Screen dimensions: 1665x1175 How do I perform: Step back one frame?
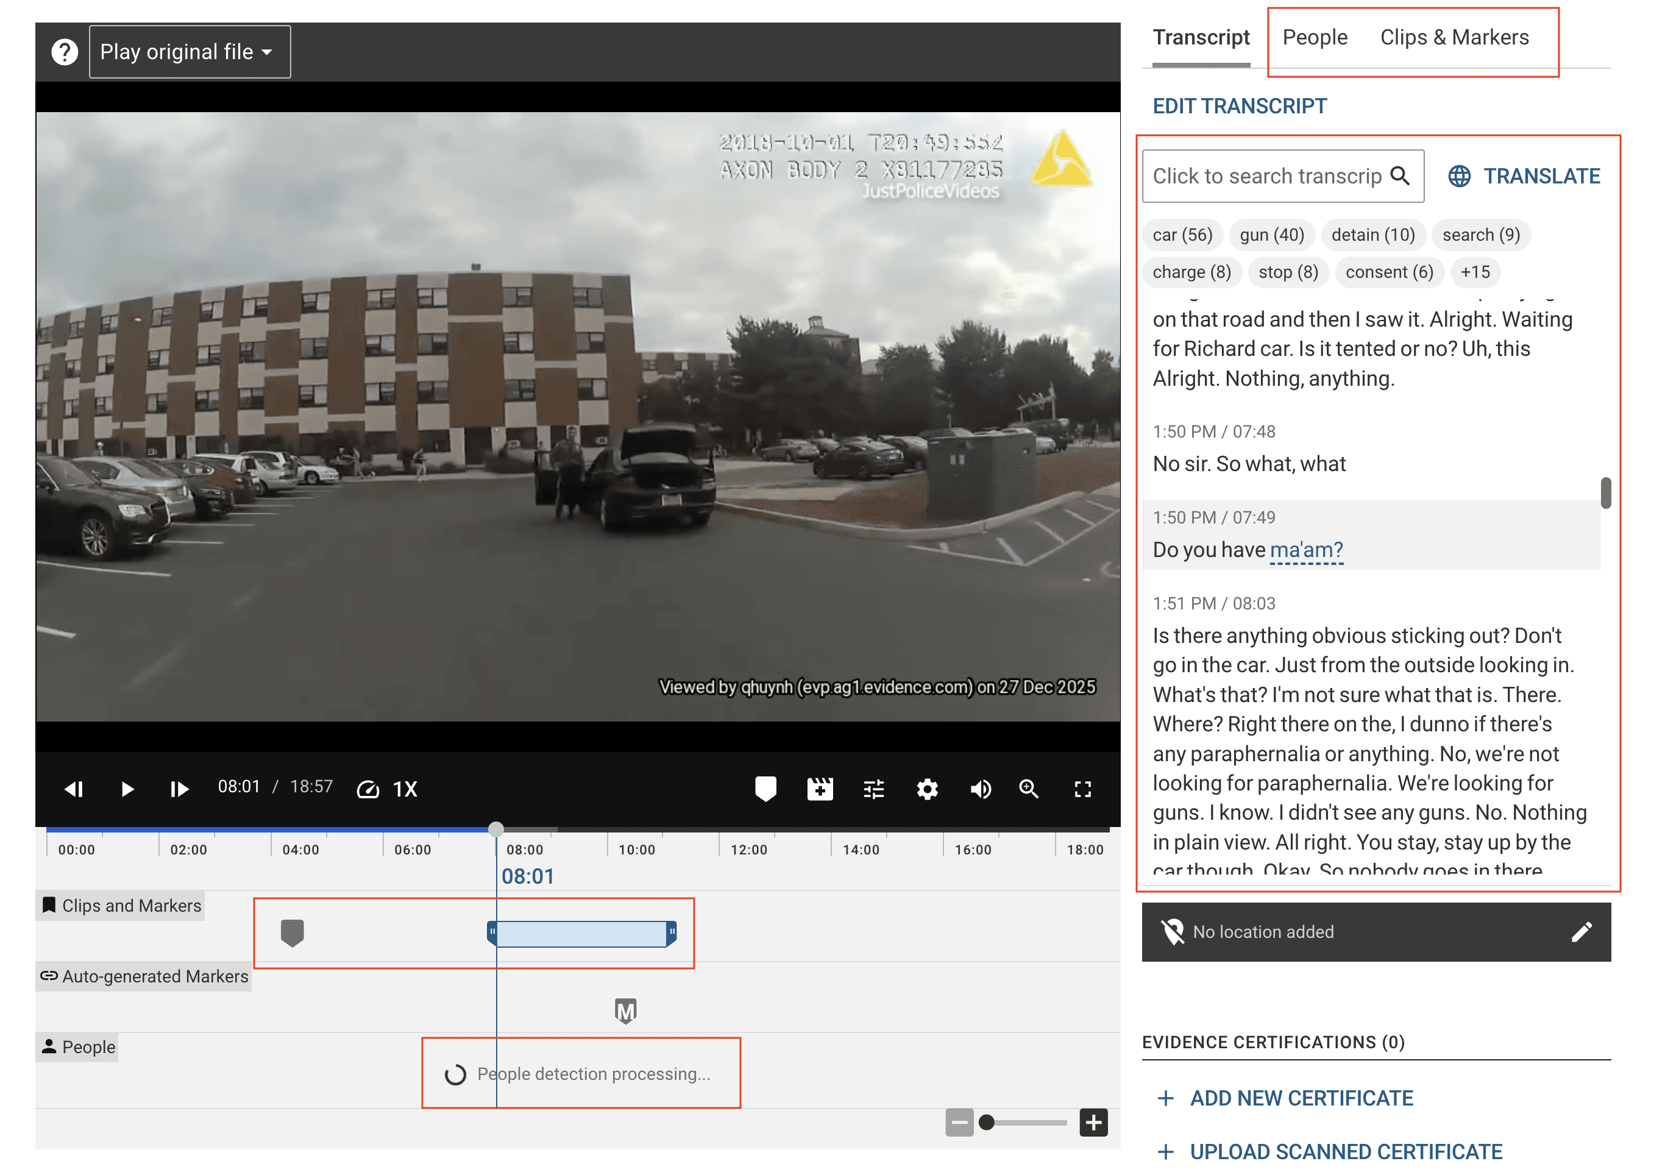[73, 789]
